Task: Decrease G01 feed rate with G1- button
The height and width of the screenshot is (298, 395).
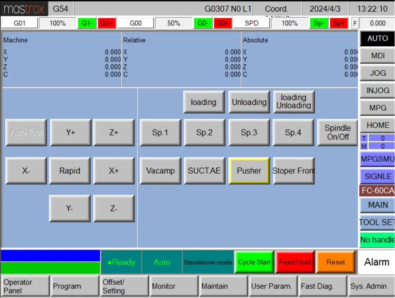Action: tap(87, 23)
